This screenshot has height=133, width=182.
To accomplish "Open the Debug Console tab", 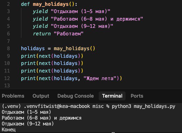I will coord(76,96).
